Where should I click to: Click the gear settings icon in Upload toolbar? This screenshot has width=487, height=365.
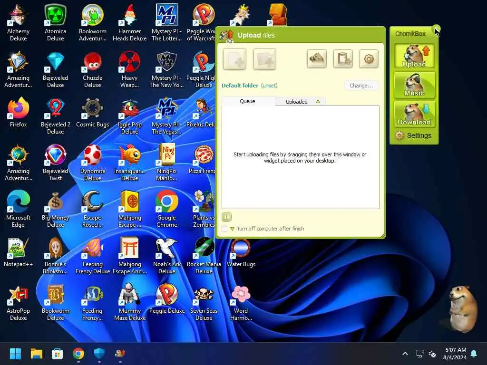(x=369, y=58)
